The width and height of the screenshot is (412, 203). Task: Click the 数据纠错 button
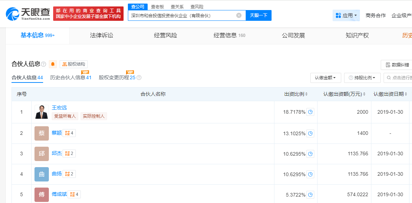click(397, 65)
